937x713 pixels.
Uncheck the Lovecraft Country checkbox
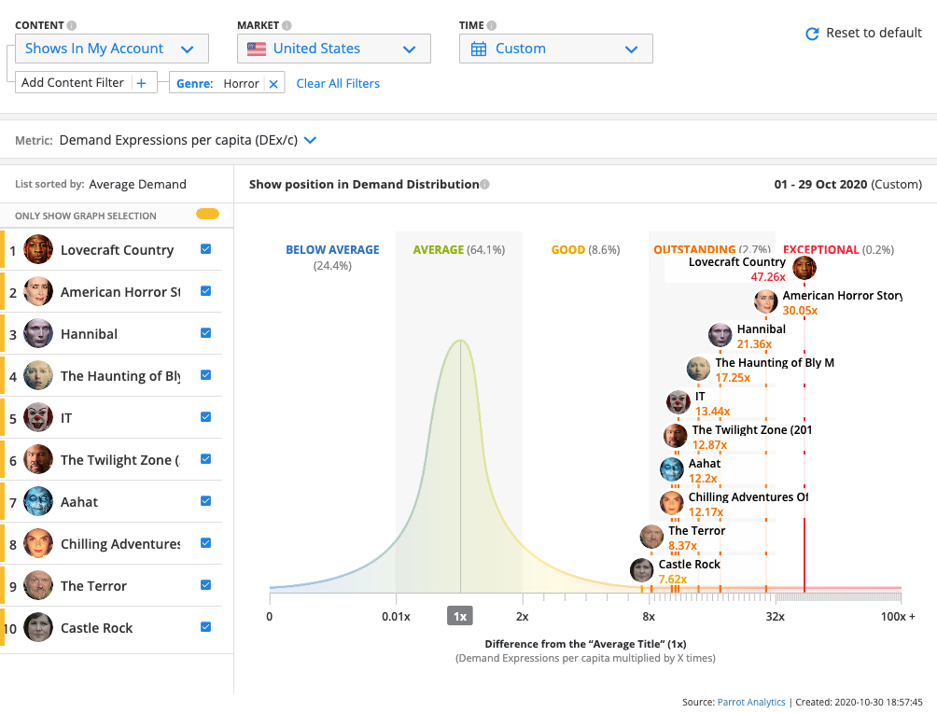[205, 249]
